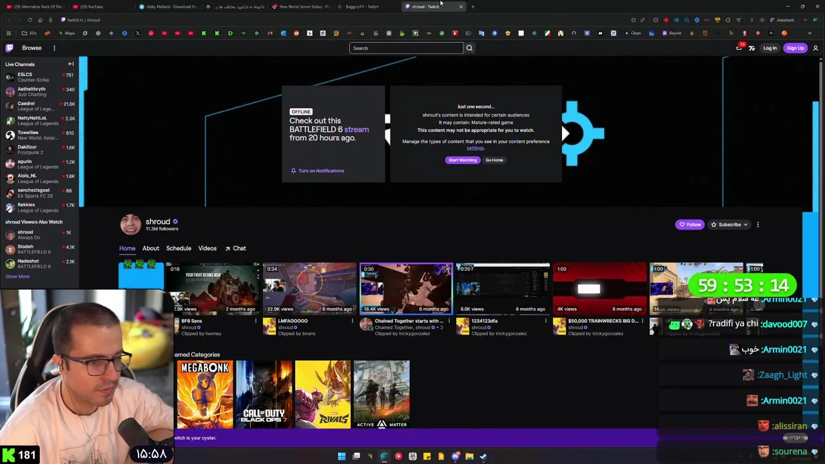Image resolution: width=825 pixels, height=464 pixels.
Task: Open Call of Duty Black Ops 7 category
Action: pyautogui.click(x=264, y=394)
